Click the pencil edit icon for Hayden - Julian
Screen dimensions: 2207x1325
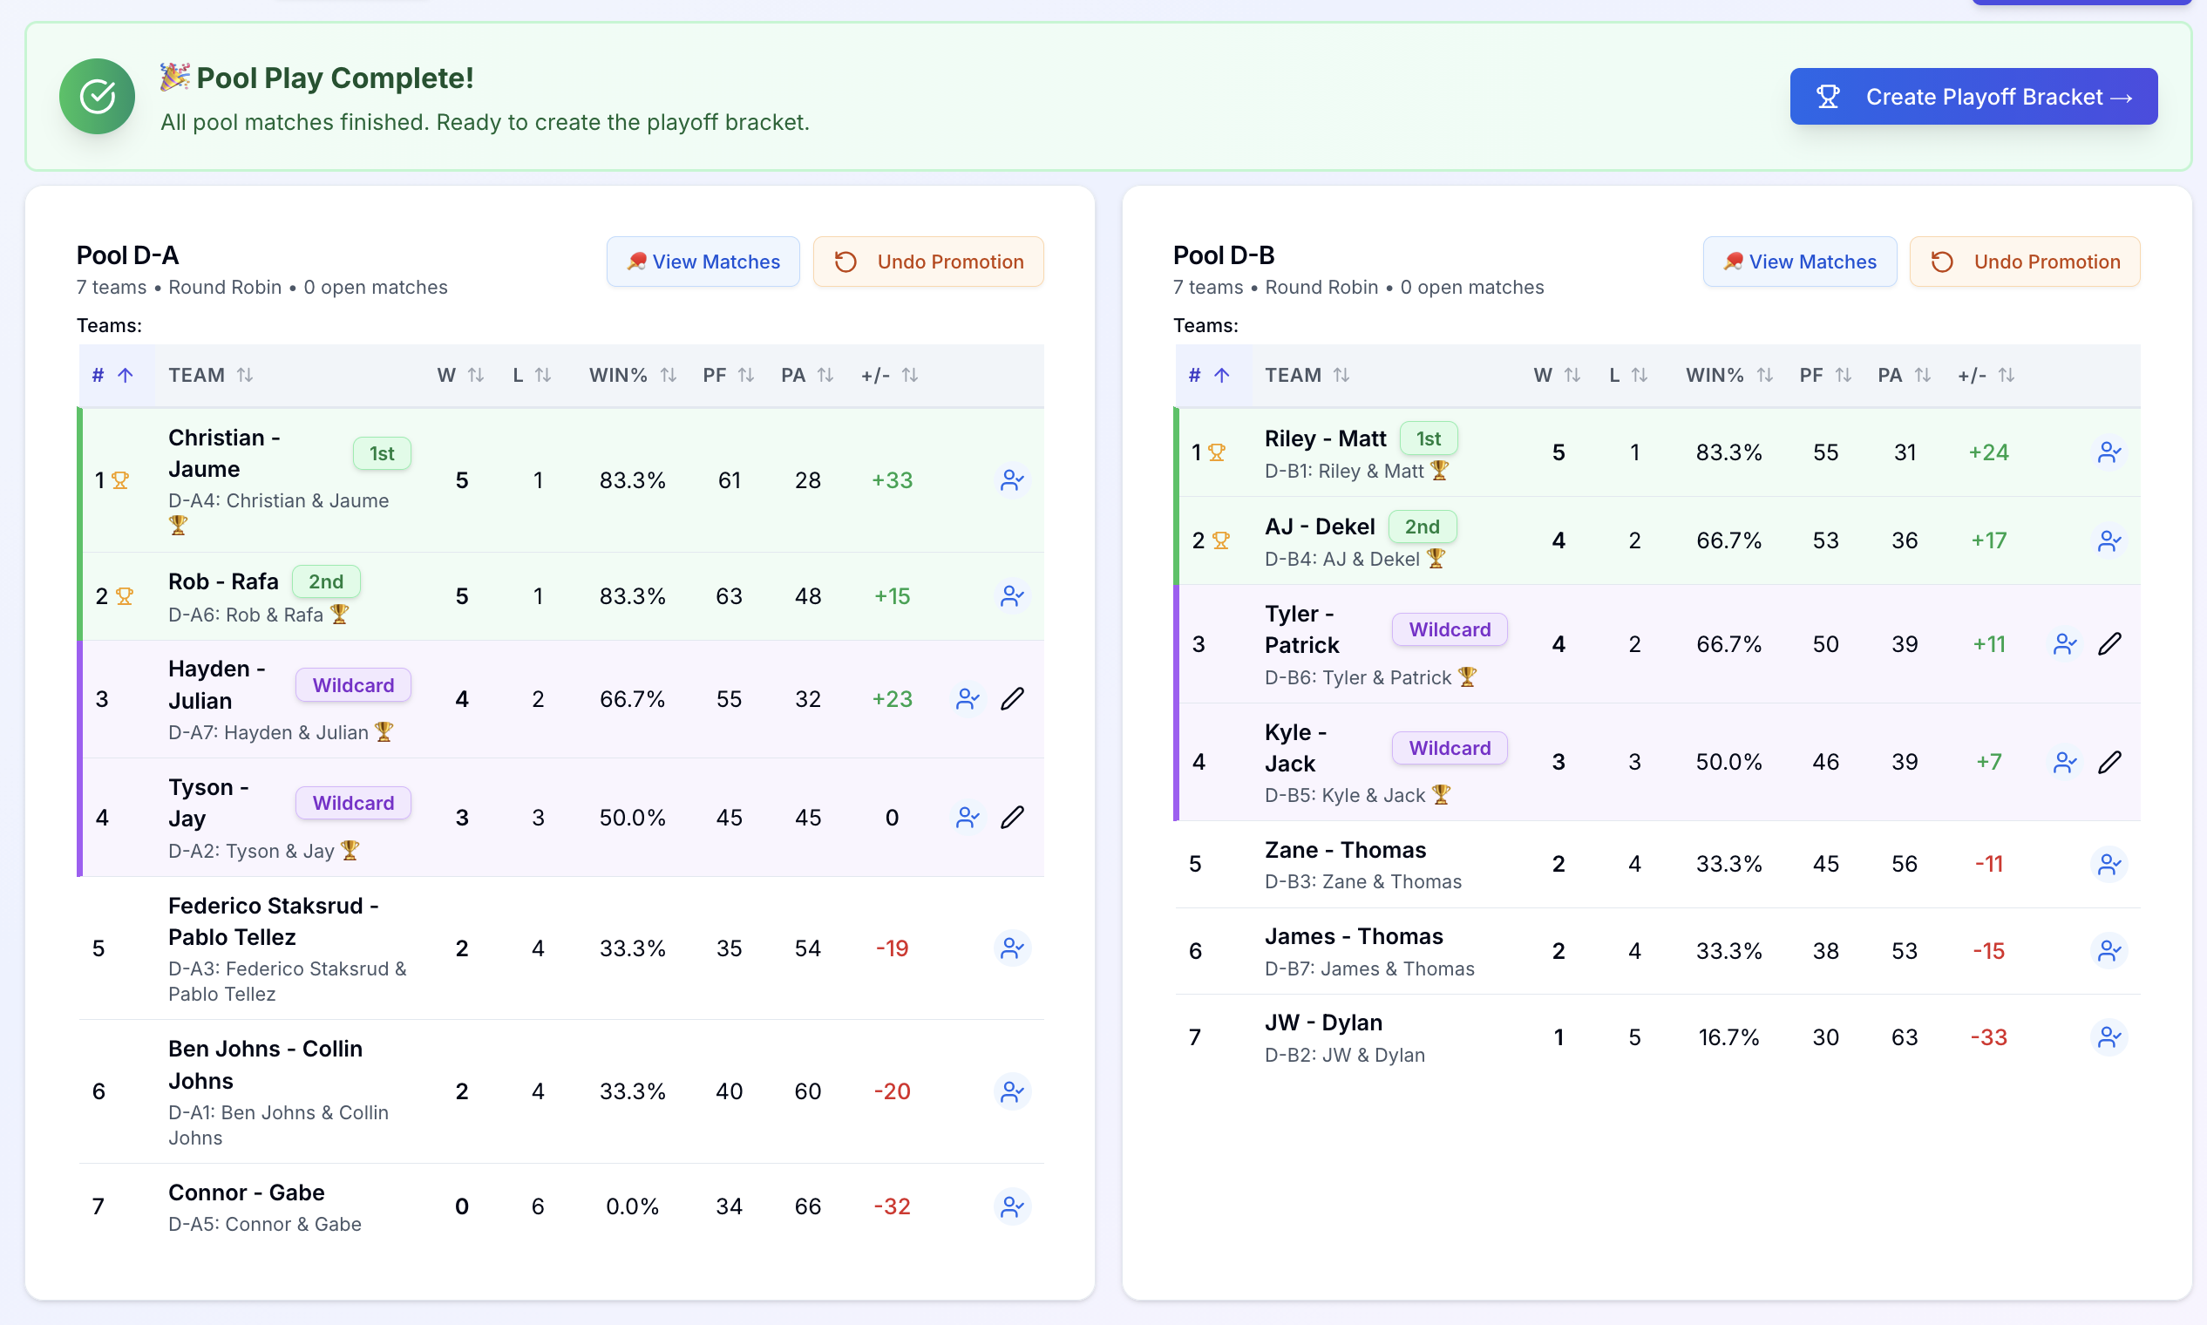(1011, 698)
